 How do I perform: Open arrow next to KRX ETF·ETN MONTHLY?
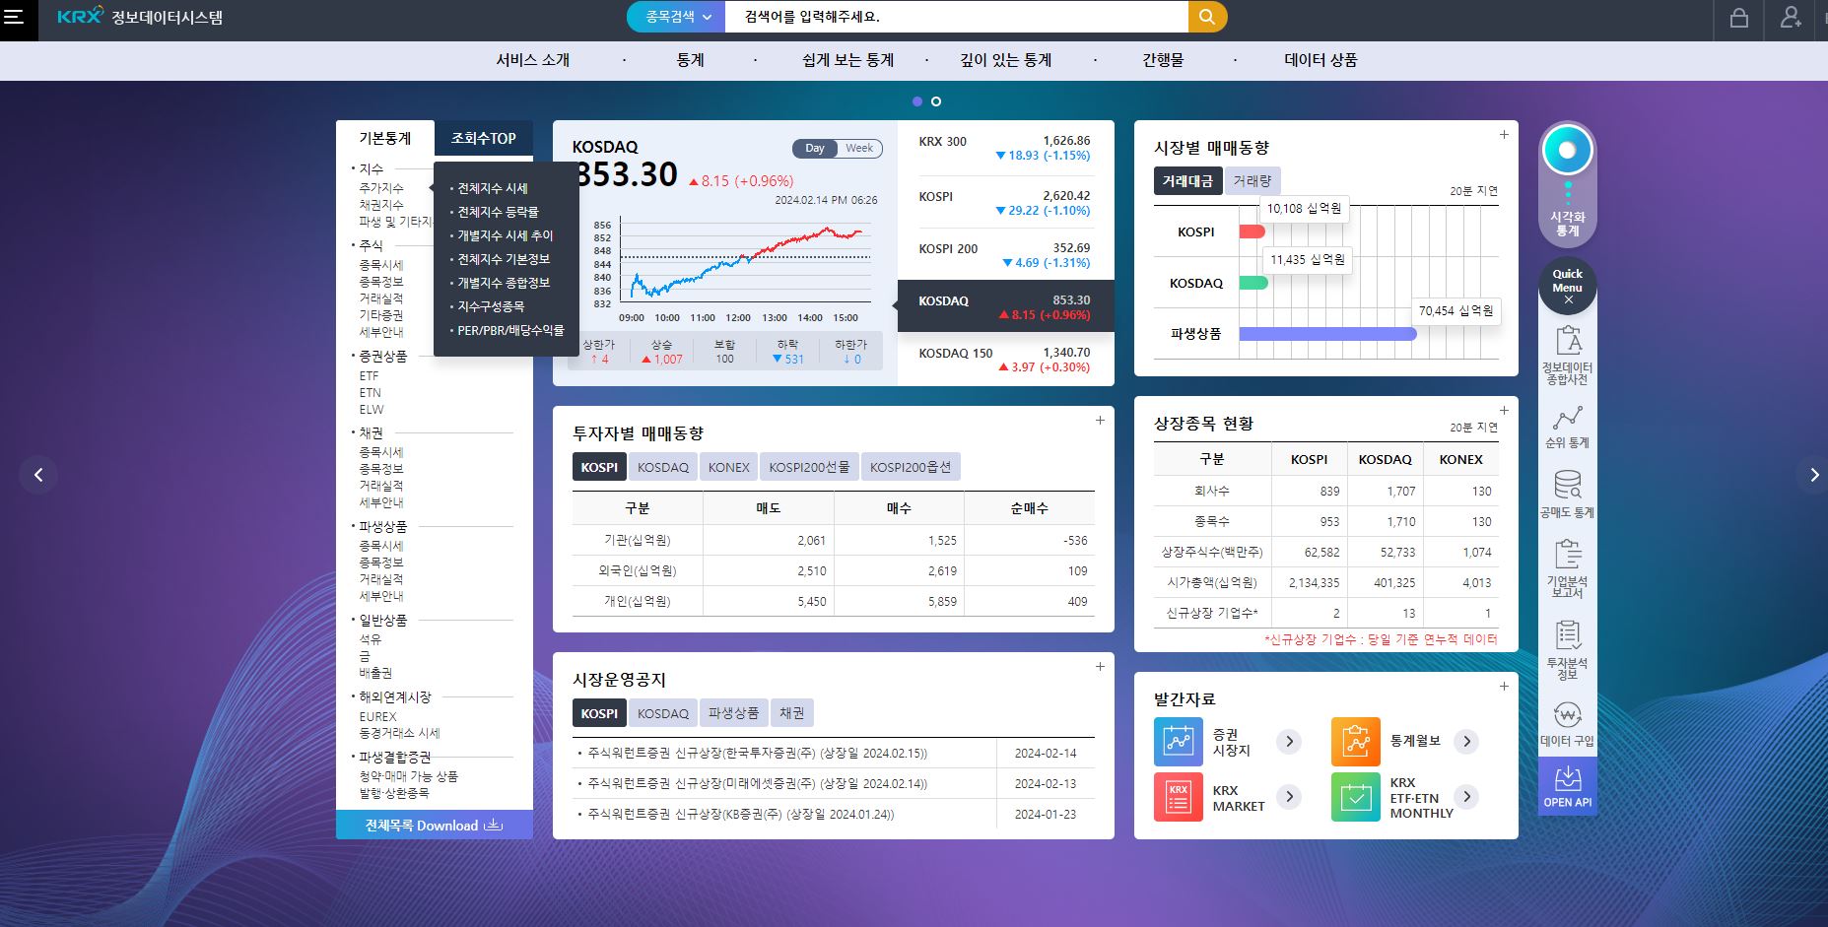[x=1466, y=797]
